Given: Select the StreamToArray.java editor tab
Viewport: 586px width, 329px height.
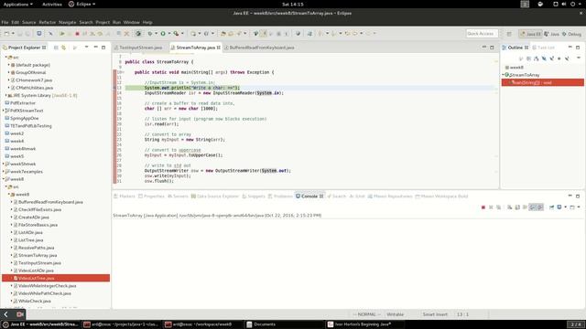Looking at the screenshot, I should pos(196,48).
